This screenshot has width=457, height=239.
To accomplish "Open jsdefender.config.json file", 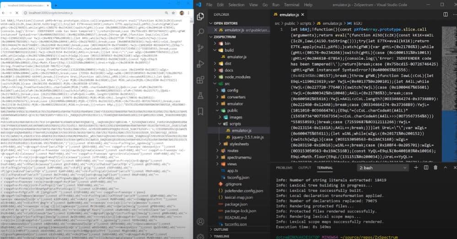I will coord(244,191).
